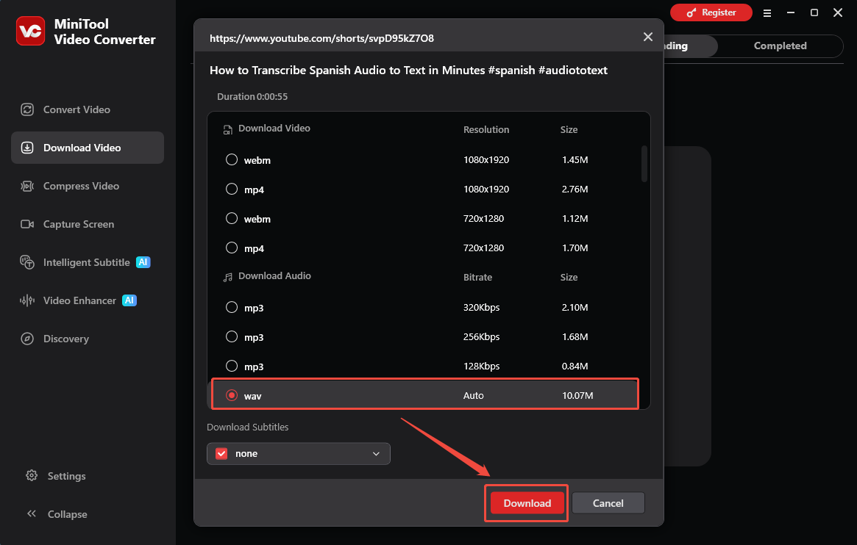857x545 pixels.
Task: Open the Convert Video section
Action: (88, 109)
